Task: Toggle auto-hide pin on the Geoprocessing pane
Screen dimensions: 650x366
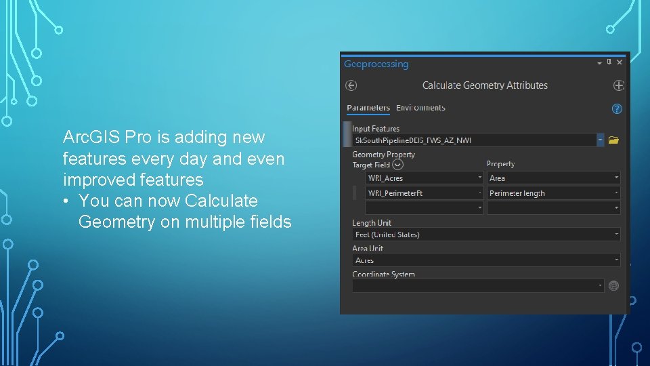Action: click(609, 62)
